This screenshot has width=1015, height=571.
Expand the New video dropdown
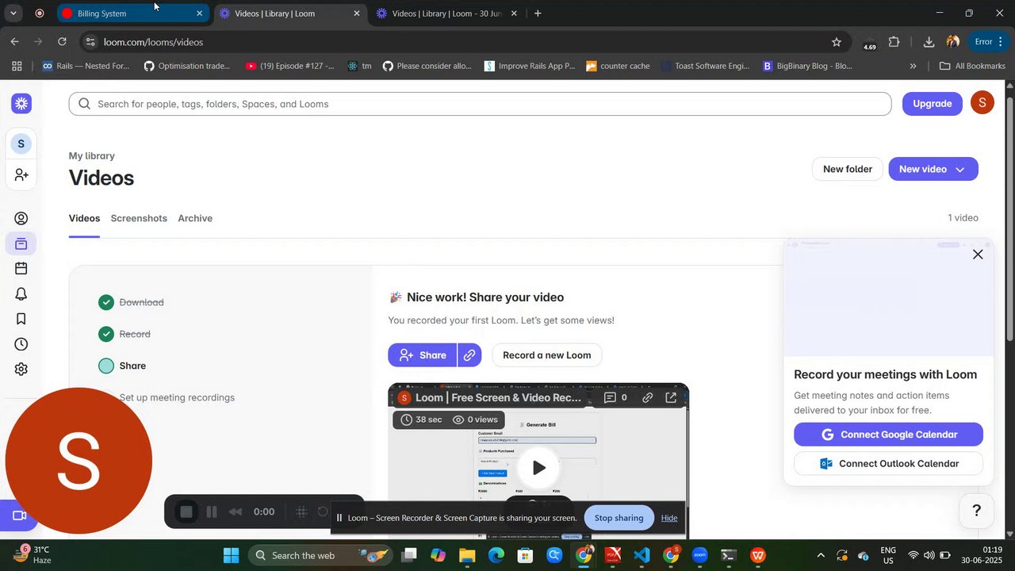pyautogui.click(x=960, y=169)
